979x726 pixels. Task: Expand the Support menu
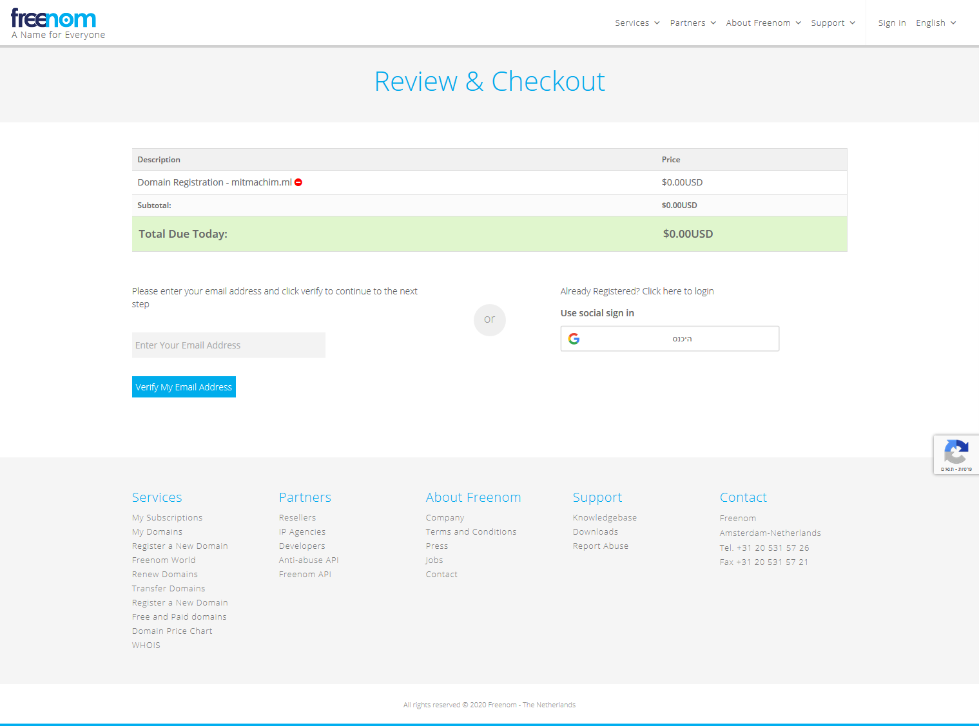pos(833,23)
